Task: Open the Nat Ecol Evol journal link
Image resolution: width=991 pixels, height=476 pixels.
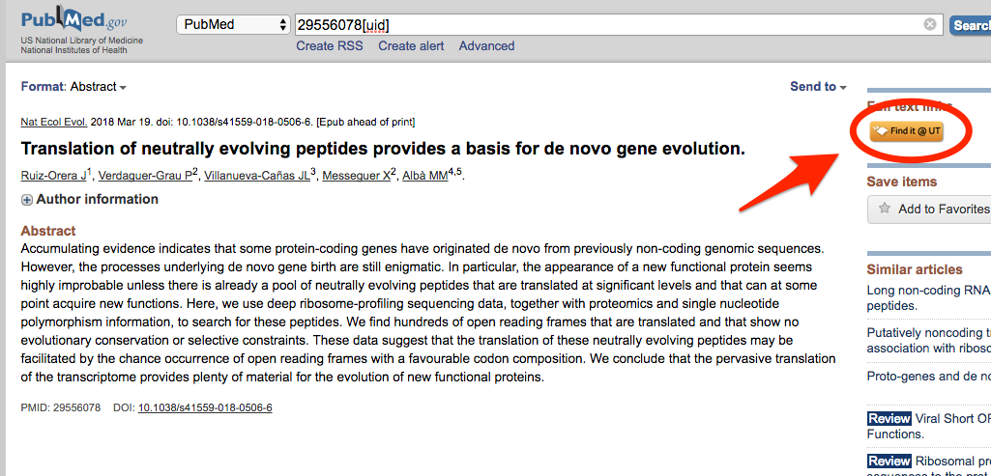Action: (x=54, y=122)
